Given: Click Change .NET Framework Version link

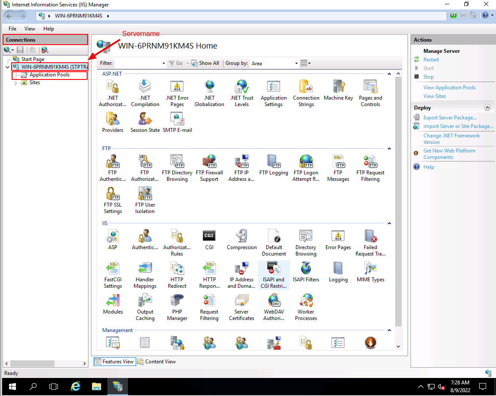Looking at the screenshot, I should point(451,139).
